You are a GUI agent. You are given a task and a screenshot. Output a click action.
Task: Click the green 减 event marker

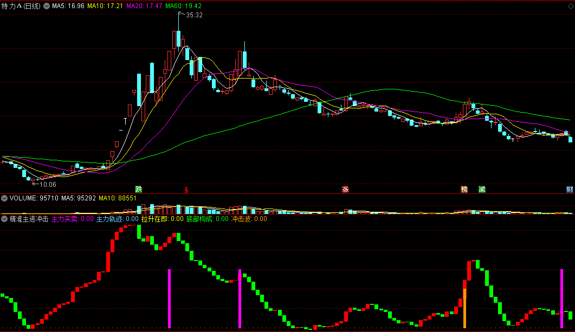(x=482, y=189)
